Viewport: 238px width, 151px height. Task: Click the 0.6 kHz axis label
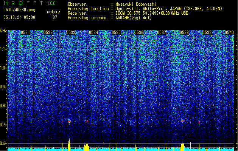point(3,143)
